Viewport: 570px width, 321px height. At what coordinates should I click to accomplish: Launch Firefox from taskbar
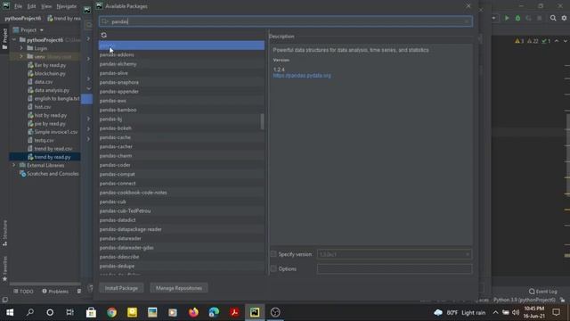(x=193, y=312)
